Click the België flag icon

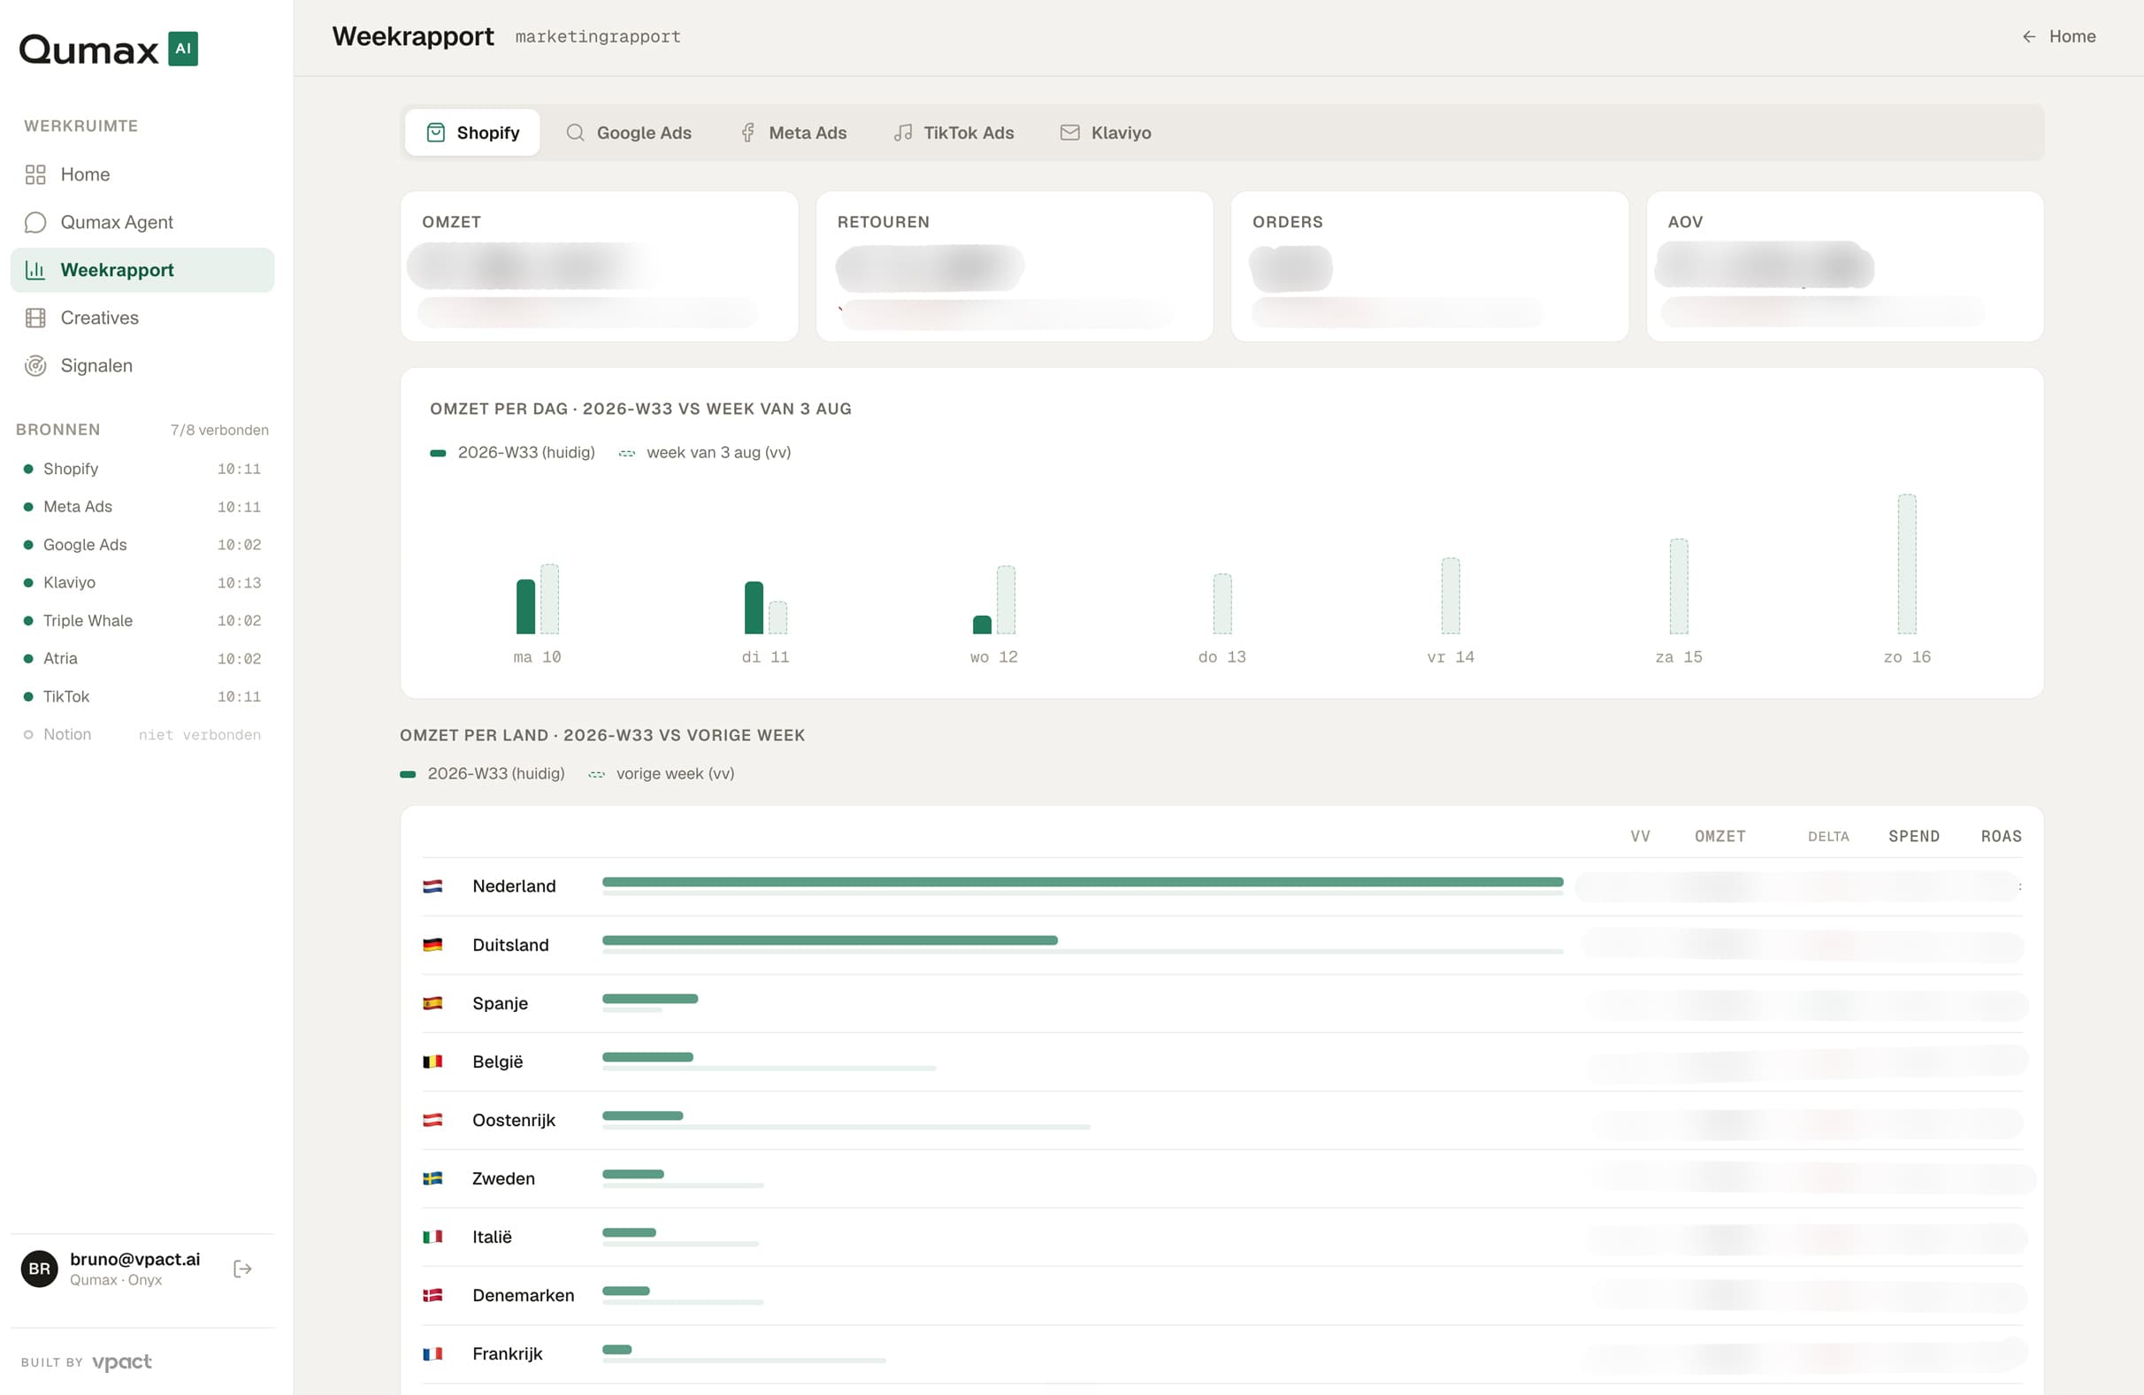click(x=433, y=1062)
